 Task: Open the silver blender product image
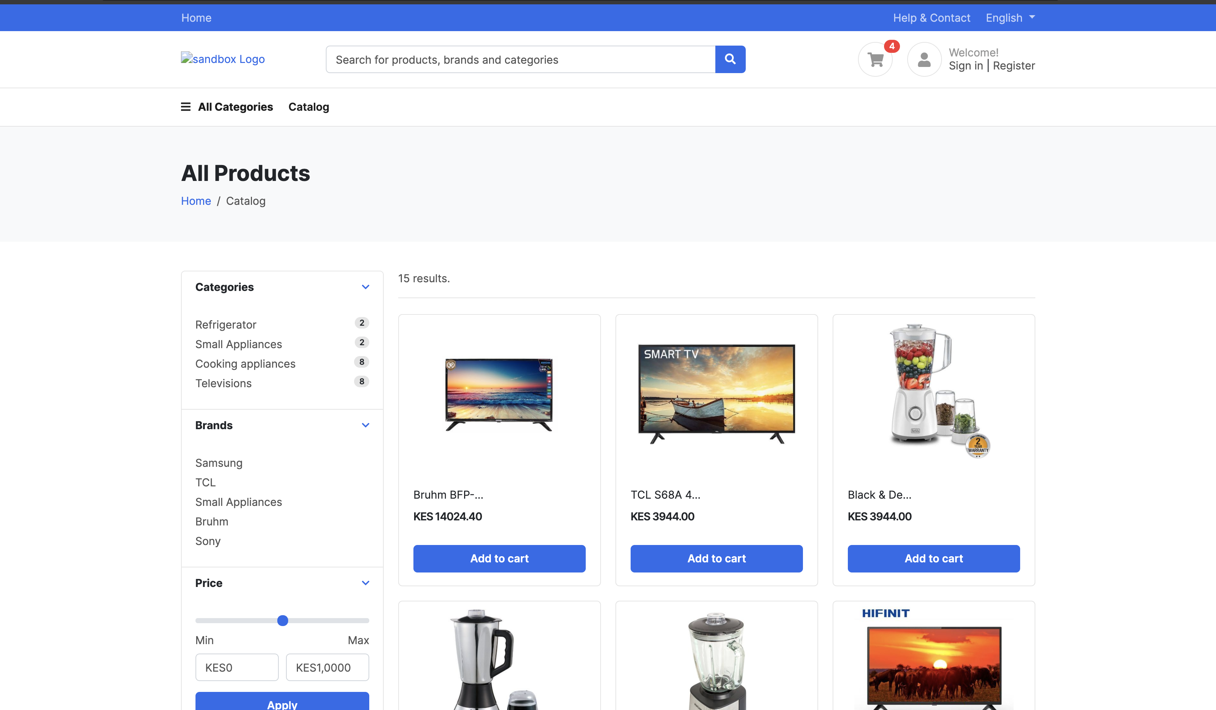[x=495, y=659]
